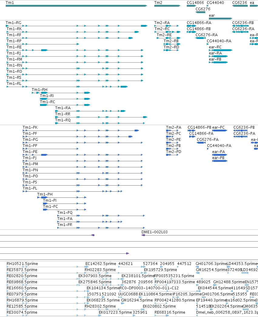Click the DME1-002L03 clone feature
The height and width of the screenshot is (317, 258).
199,235
